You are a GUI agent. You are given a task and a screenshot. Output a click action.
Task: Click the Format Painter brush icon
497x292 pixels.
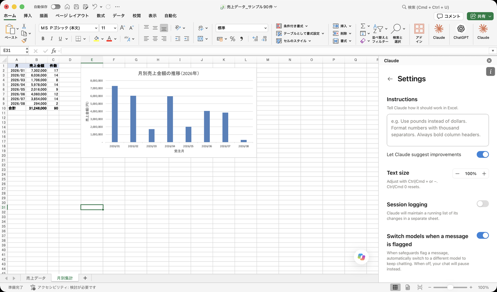coord(24,41)
